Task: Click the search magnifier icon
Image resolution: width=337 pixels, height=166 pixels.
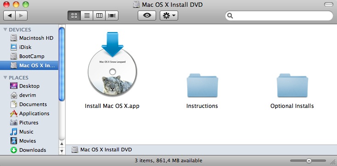Action: point(230,16)
